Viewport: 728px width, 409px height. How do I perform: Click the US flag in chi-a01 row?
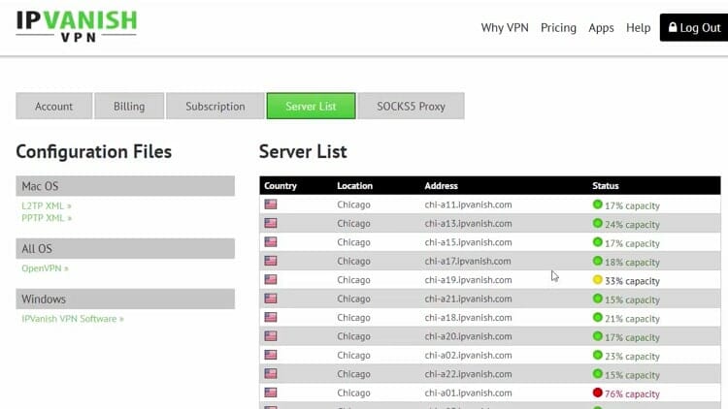[x=271, y=393]
